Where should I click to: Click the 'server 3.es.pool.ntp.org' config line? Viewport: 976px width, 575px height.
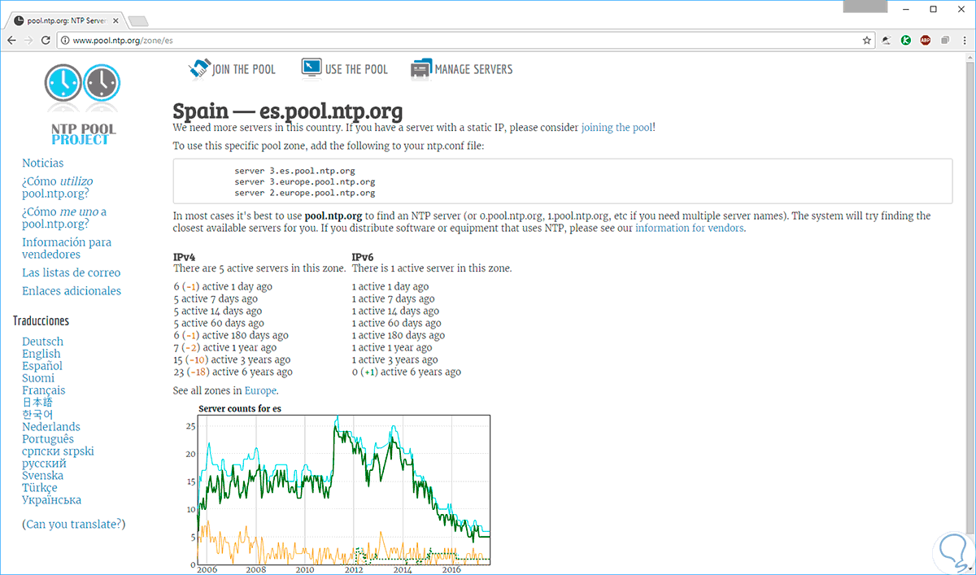(295, 171)
